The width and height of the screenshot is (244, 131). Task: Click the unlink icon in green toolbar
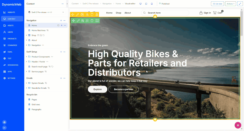pos(87,21)
